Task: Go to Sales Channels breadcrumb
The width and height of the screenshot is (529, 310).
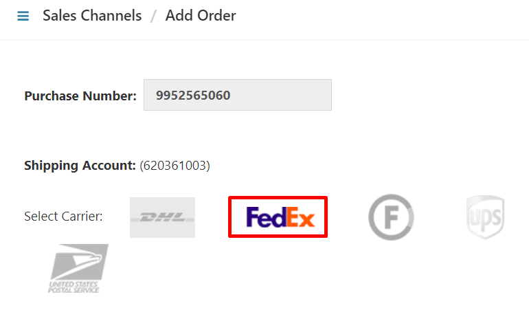Action: (92, 16)
